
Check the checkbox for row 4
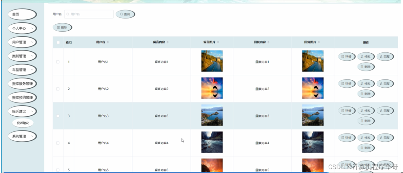[58, 143]
